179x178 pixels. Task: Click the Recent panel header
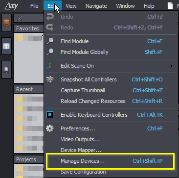[29, 89]
